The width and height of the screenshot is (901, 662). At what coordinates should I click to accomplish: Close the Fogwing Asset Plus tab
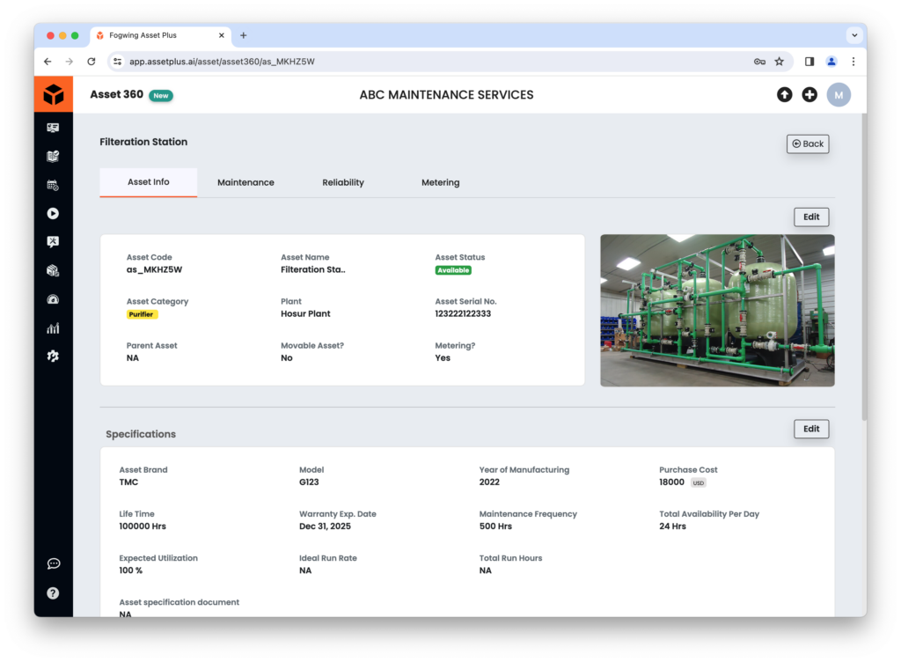221,35
